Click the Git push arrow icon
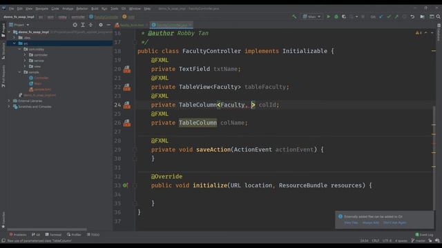Screen dimensions: 442x248 tap(396, 17)
